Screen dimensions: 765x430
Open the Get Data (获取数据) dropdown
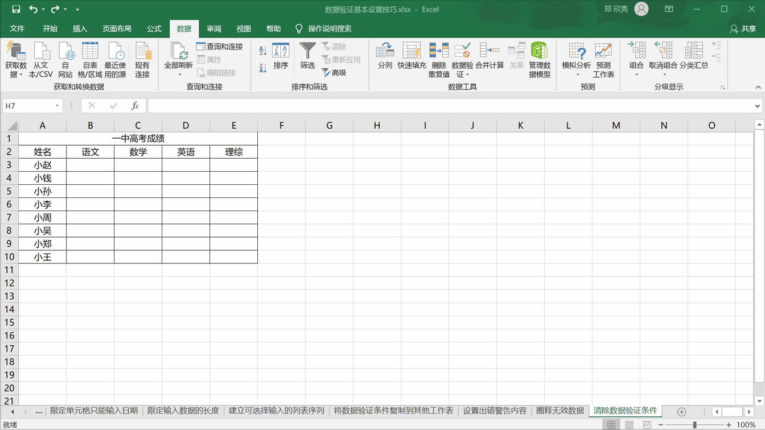click(16, 60)
